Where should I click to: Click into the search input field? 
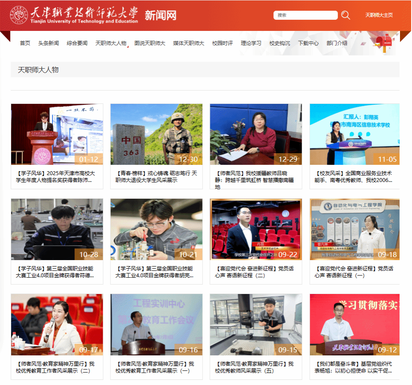(305, 15)
